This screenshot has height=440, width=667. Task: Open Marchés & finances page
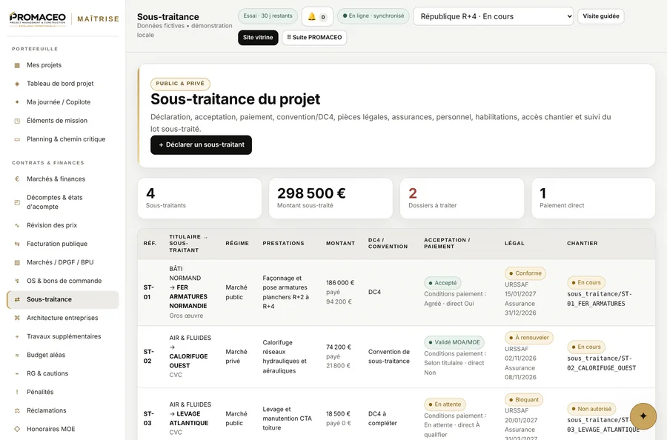(x=63, y=179)
